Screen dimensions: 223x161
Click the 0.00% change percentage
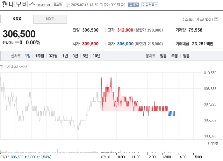[x=33, y=43]
